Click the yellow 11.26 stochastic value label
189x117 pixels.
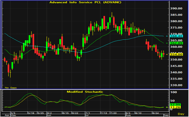pyautogui.click(x=175, y=107)
